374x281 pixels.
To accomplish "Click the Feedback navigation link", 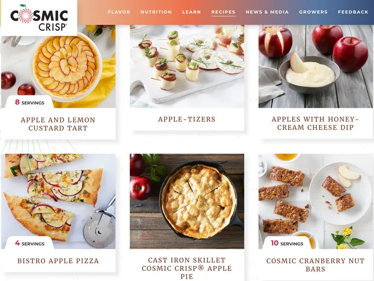I will [353, 12].
